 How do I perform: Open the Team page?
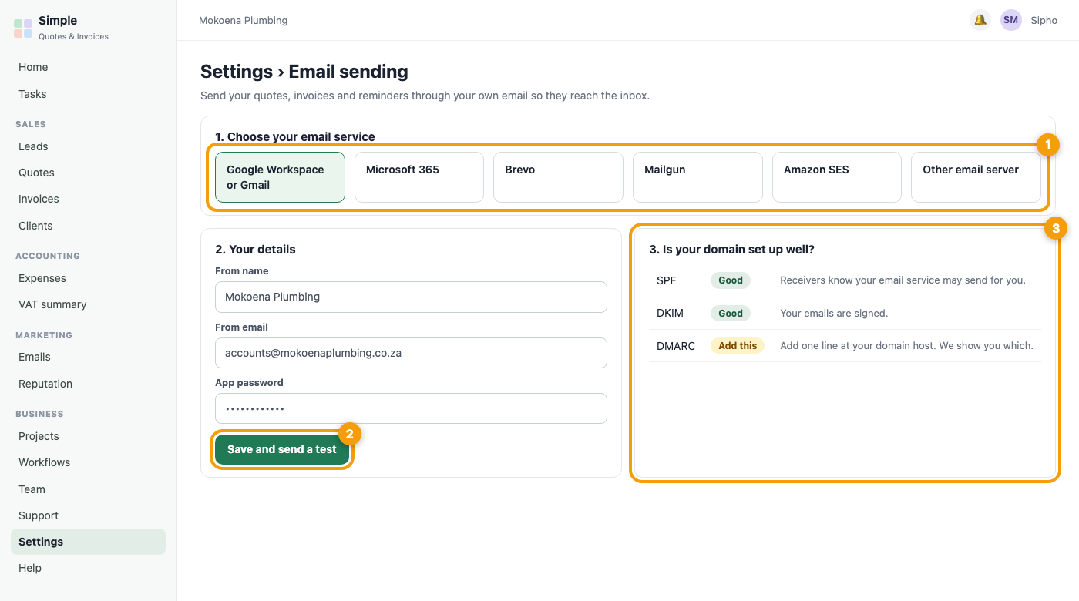click(x=88, y=489)
